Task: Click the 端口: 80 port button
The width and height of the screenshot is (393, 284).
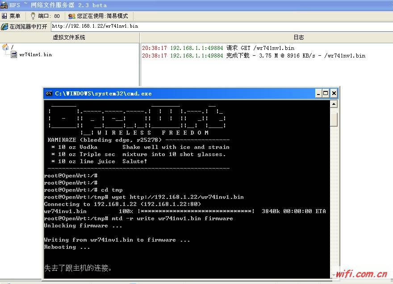Action: 45,16
